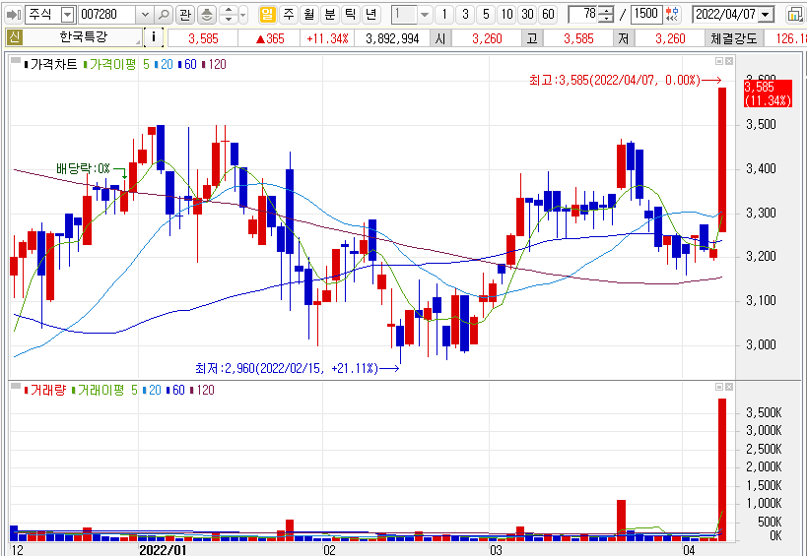This screenshot has height=556, width=807.
Task: Select the 년 yearly chart period
Action: (370, 15)
